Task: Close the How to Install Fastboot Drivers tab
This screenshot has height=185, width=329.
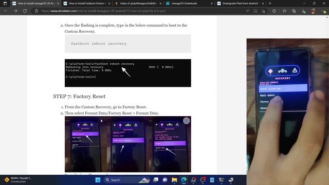Action: [x=109, y=4]
